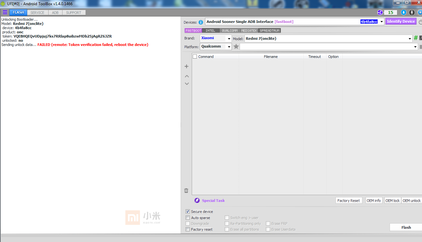Expand the Platform Qualcomm dropdown
The width and height of the screenshot is (422, 242).
tap(229, 47)
